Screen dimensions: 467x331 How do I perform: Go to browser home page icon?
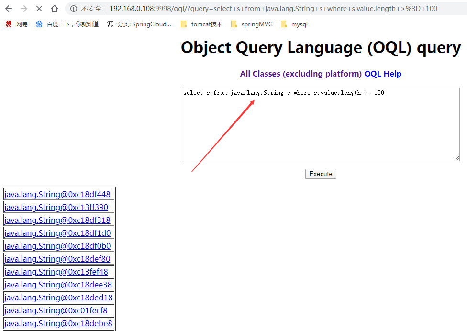(x=54, y=9)
